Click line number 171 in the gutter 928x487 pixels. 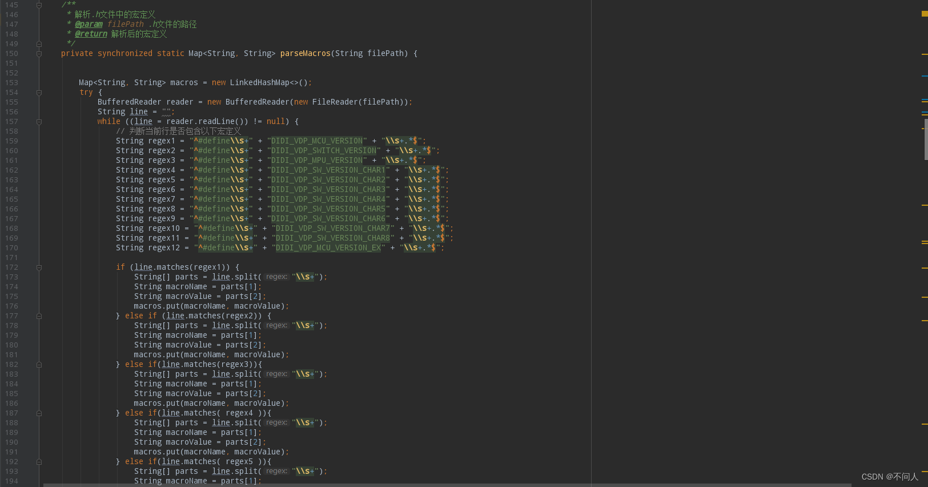point(11,258)
